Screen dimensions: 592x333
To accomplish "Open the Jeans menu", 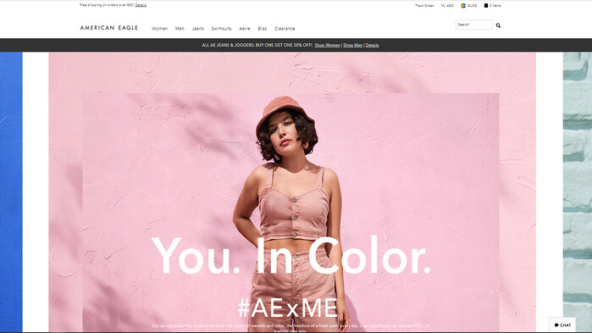I will (x=197, y=28).
